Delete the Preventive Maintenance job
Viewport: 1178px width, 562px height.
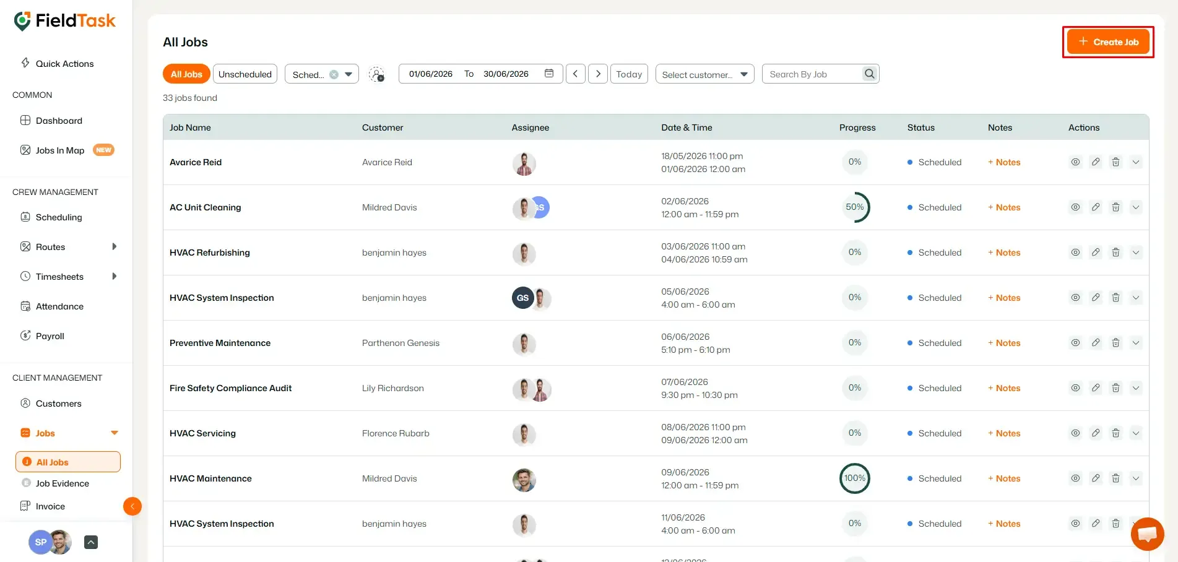(1115, 343)
